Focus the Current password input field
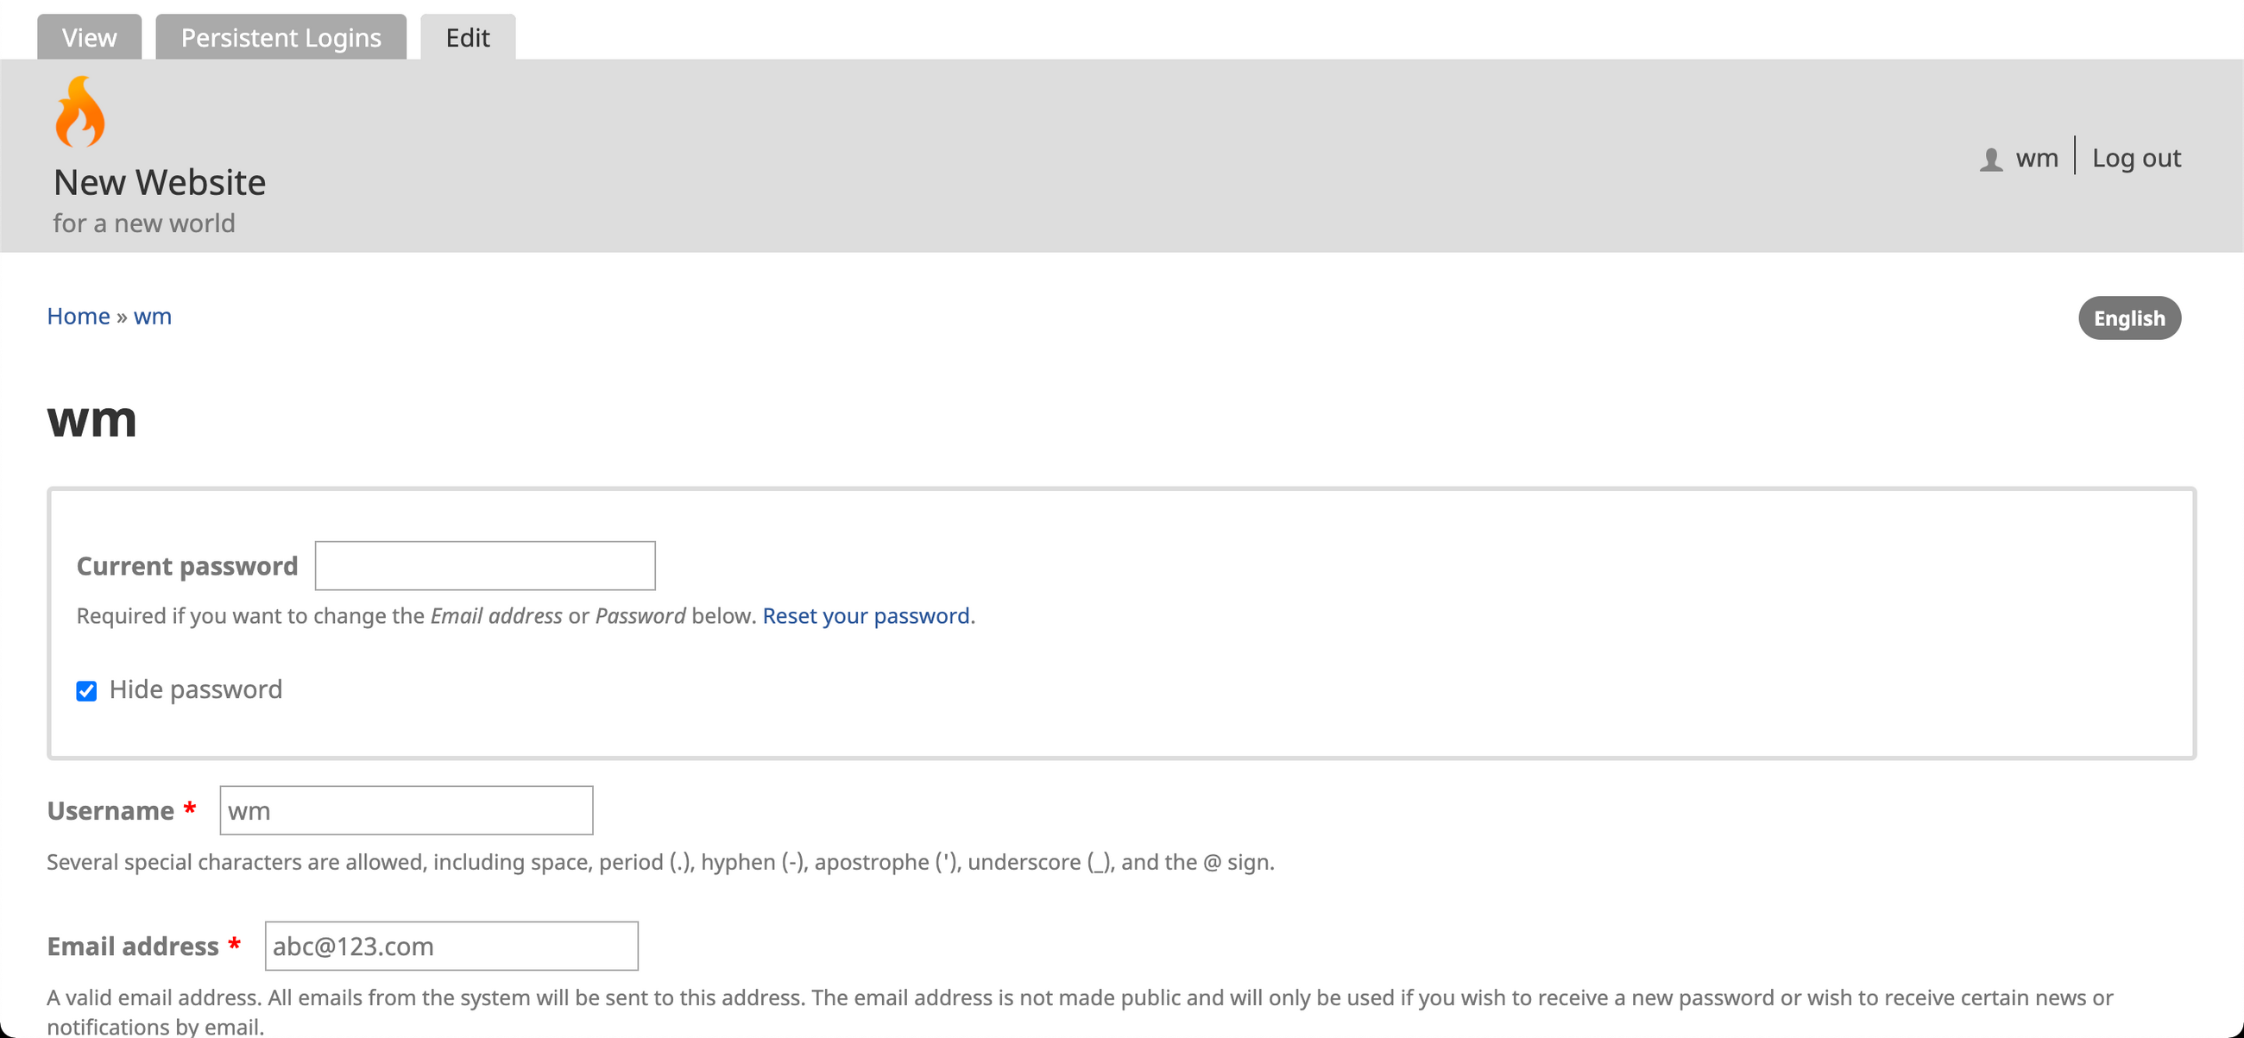Screen dimensions: 2244x1038 [484, 566]
